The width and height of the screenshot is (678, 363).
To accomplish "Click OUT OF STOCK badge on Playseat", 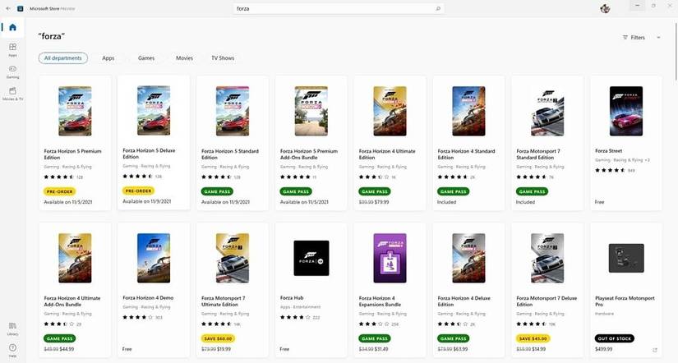I will [x=615, y=338].
